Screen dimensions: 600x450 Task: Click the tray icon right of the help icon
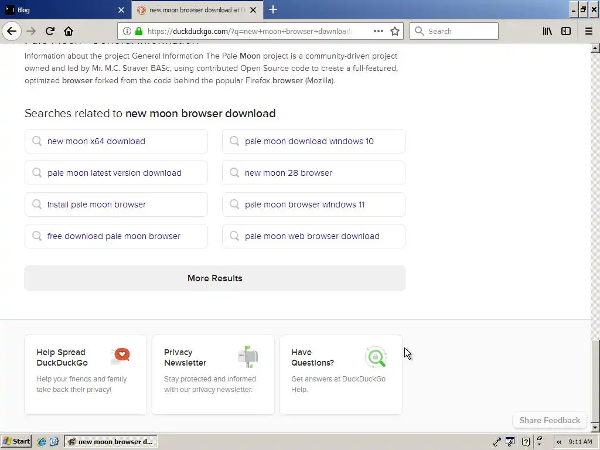pos(540,441)
